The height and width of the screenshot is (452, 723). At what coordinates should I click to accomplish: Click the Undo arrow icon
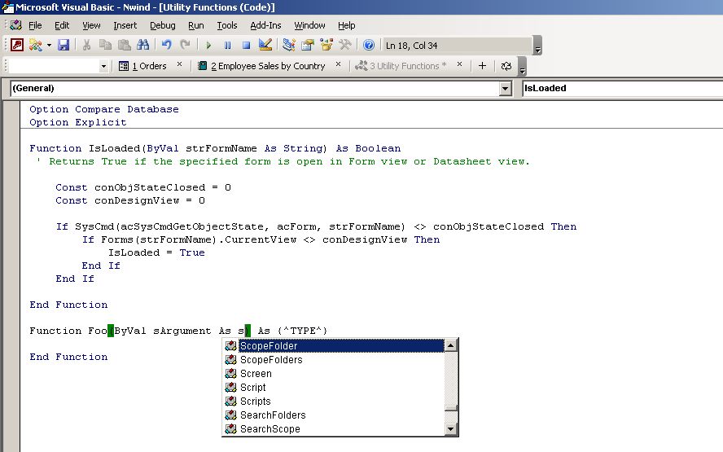166,45
